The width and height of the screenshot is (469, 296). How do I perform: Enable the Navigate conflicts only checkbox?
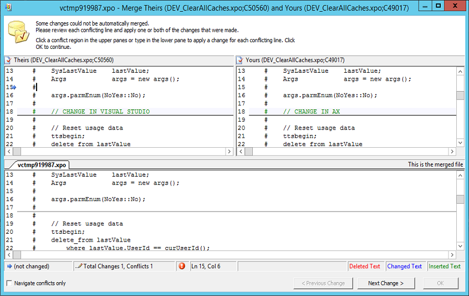click(9, 283)
